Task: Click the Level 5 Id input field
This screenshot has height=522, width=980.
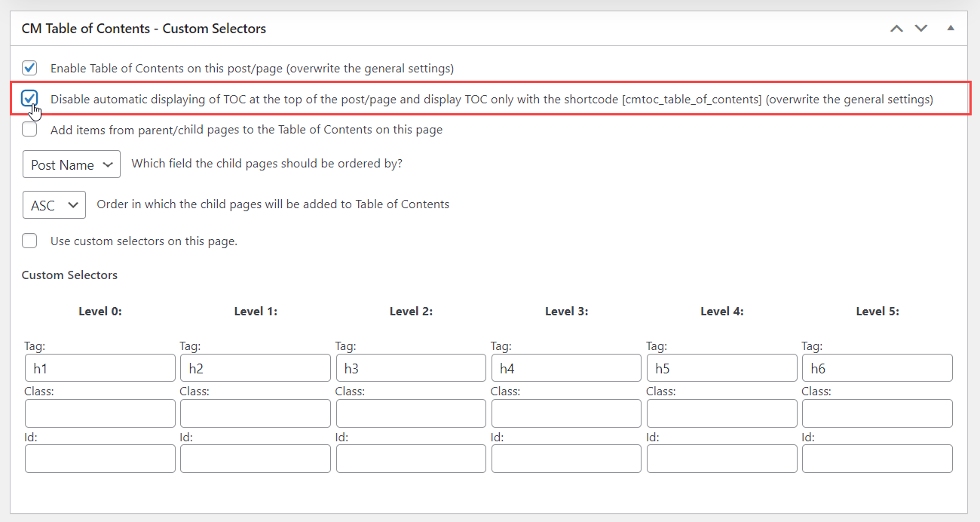Action: pyautogui.click(x=877, y=459)
